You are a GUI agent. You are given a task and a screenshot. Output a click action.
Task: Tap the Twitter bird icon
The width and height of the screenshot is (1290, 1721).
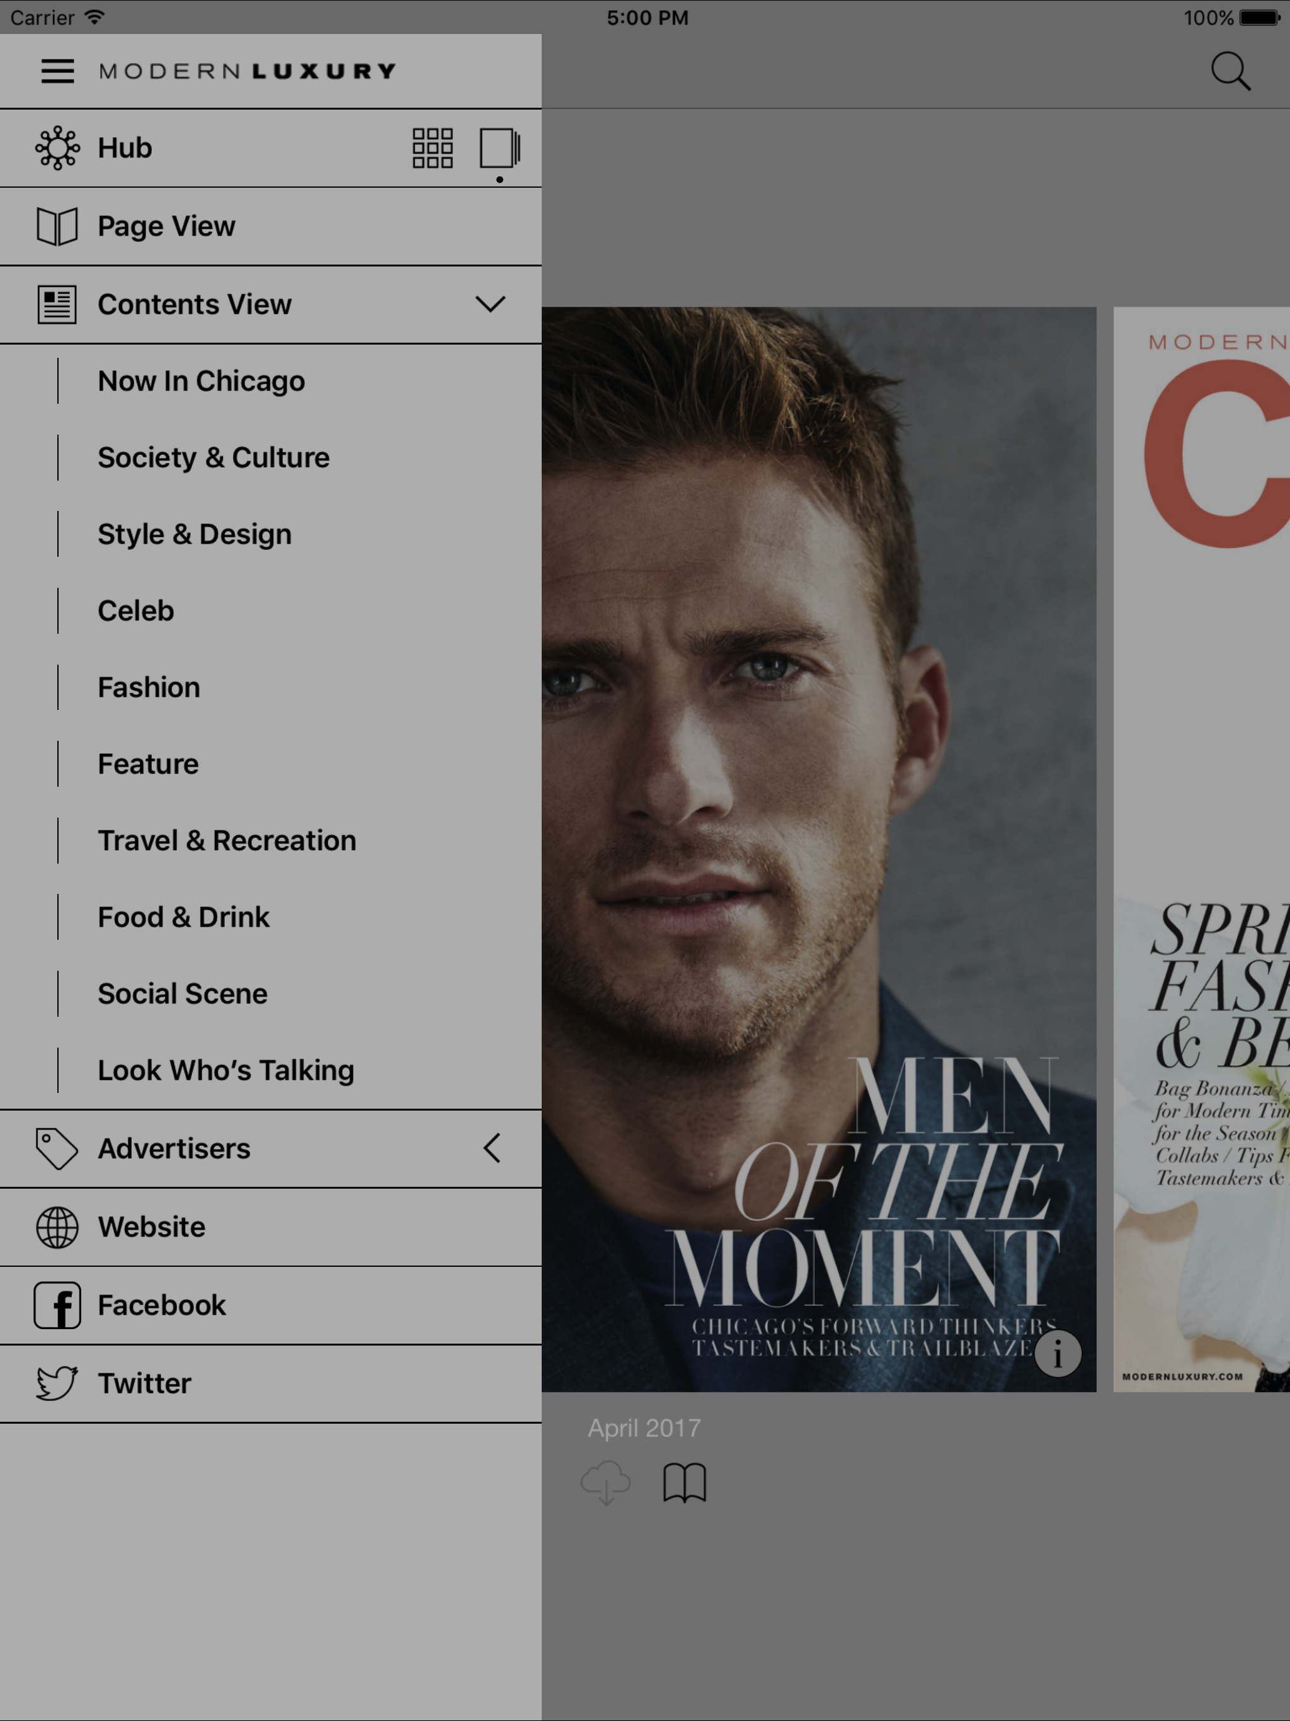pos(57,1383)
